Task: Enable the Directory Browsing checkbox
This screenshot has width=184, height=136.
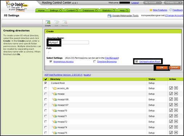Action: point(95,61)
